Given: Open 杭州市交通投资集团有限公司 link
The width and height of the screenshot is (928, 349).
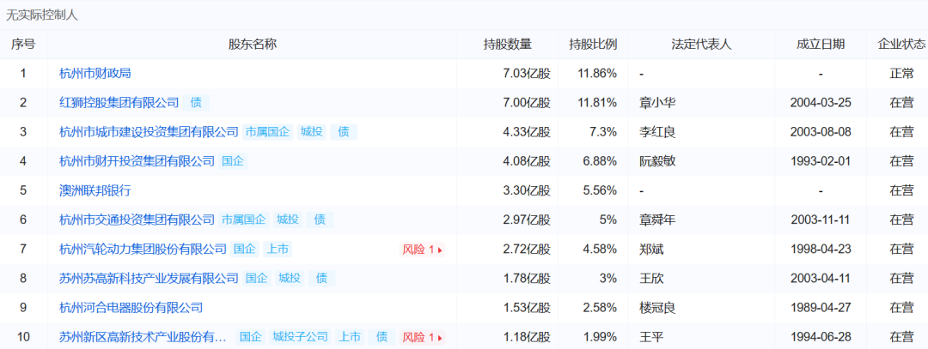Looking at the screenshot, I should tap(137, 220).
